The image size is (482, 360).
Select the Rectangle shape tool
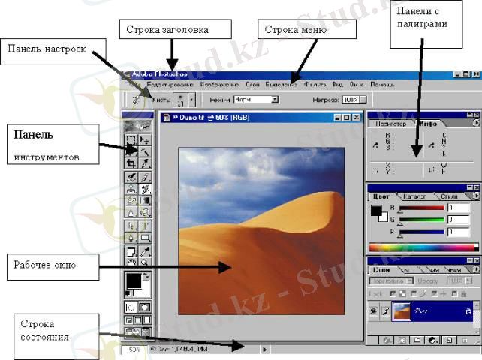(x=144, y=238)
